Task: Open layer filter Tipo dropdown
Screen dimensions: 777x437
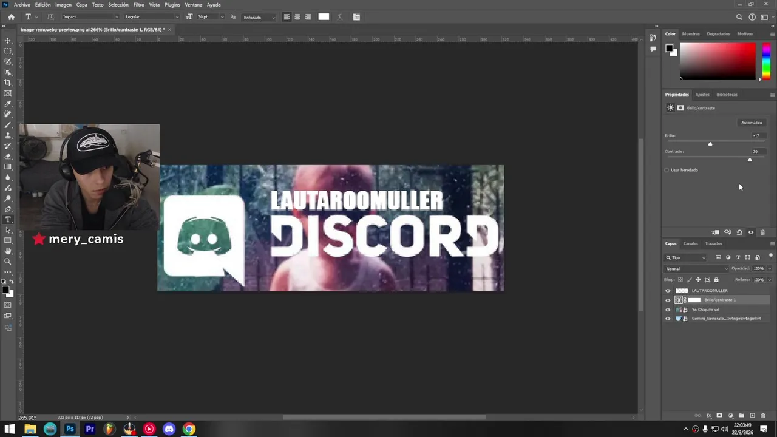Action: [x=686, y=257]
